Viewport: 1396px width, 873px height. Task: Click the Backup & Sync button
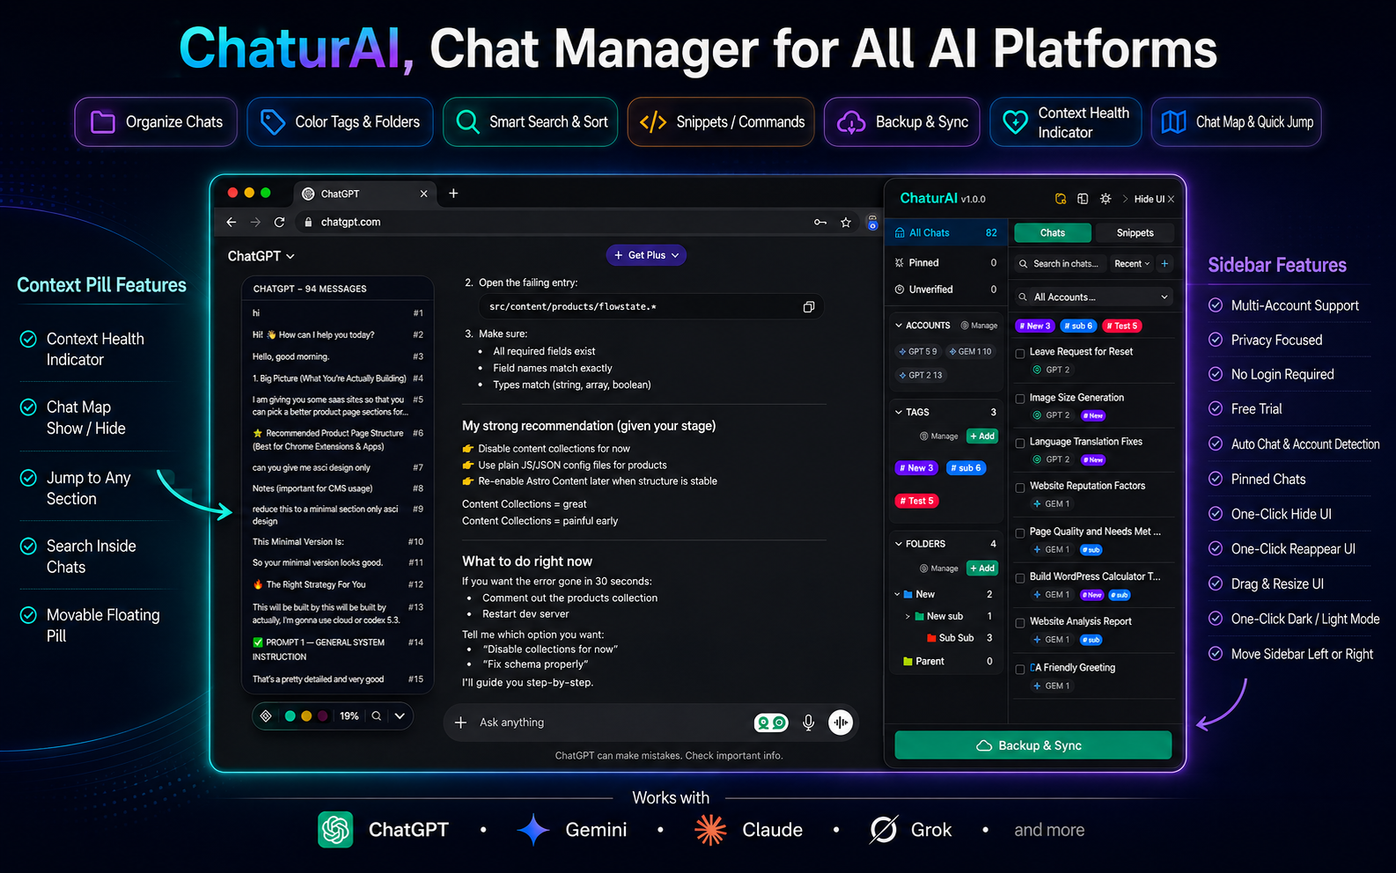[1033, 745]
